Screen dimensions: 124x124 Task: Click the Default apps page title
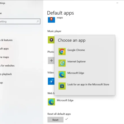pos(60,13)
